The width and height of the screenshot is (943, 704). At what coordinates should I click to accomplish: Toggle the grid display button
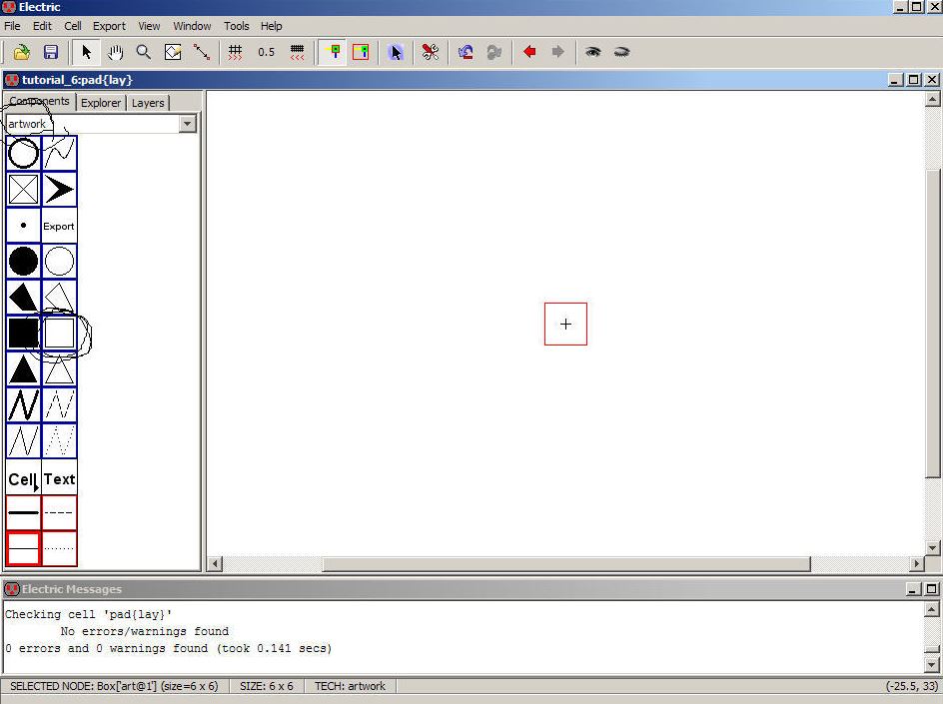(x=235, y=52)
